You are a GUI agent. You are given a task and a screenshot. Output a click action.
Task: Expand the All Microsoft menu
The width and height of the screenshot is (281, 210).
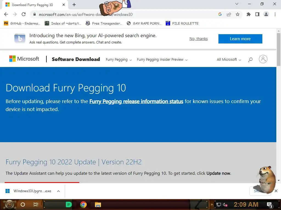pos(229,60)
